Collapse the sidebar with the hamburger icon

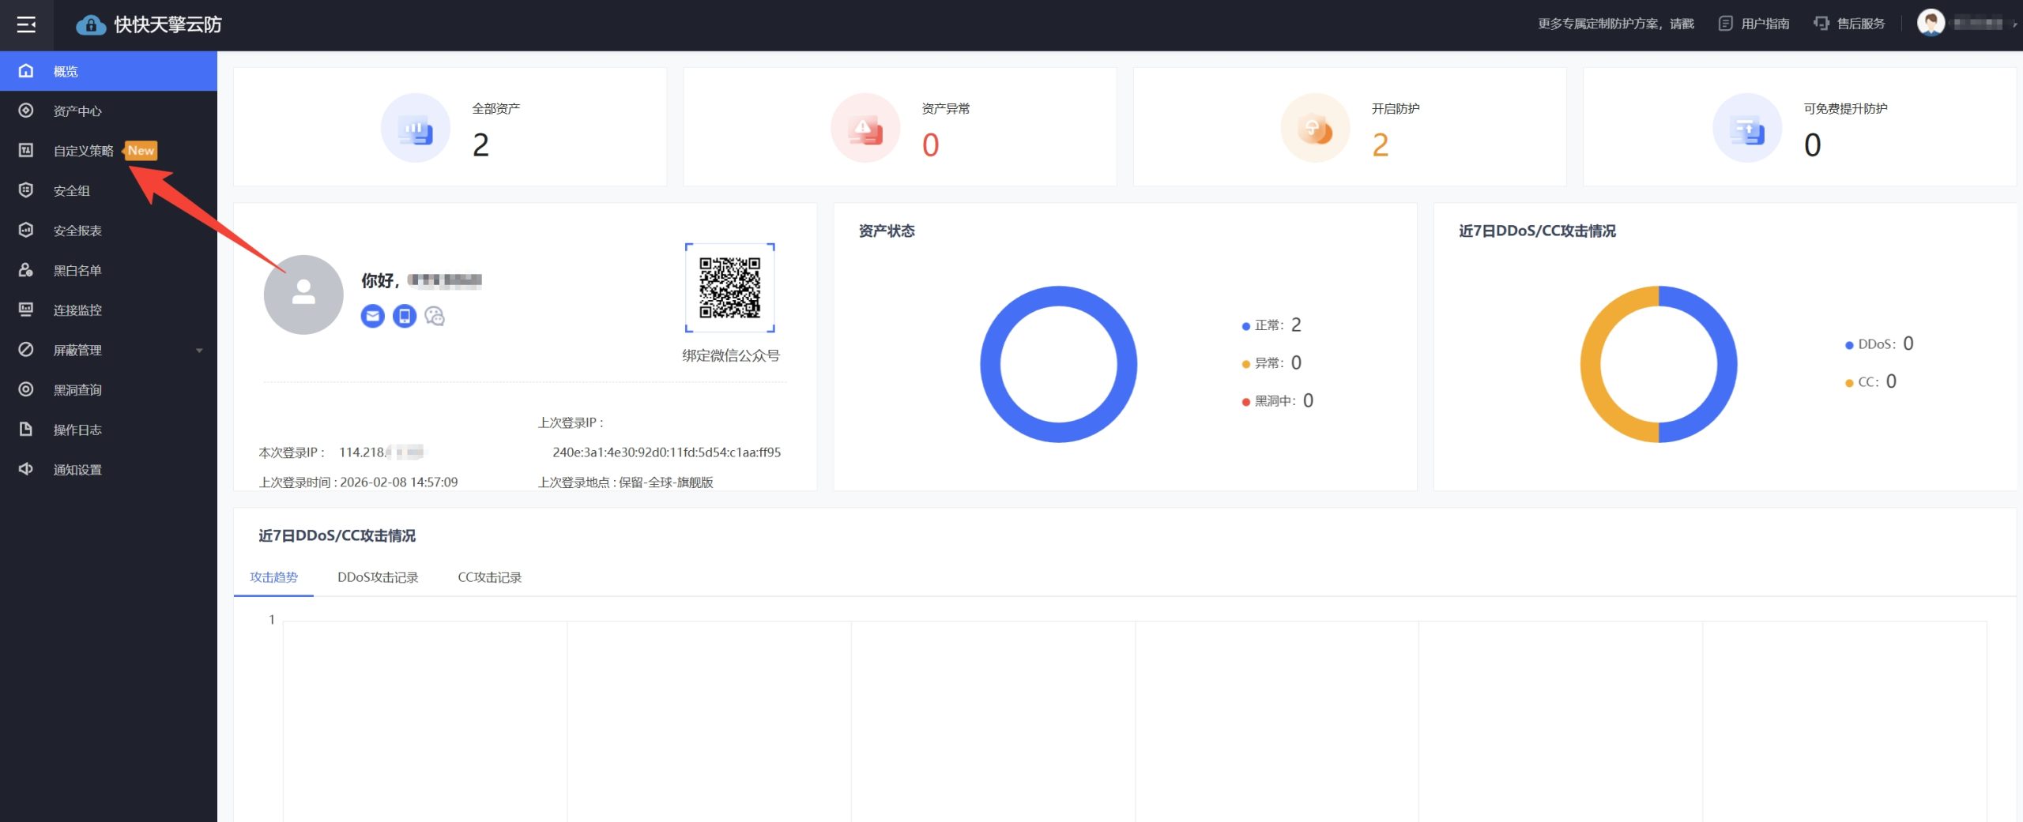coord(26,25)
